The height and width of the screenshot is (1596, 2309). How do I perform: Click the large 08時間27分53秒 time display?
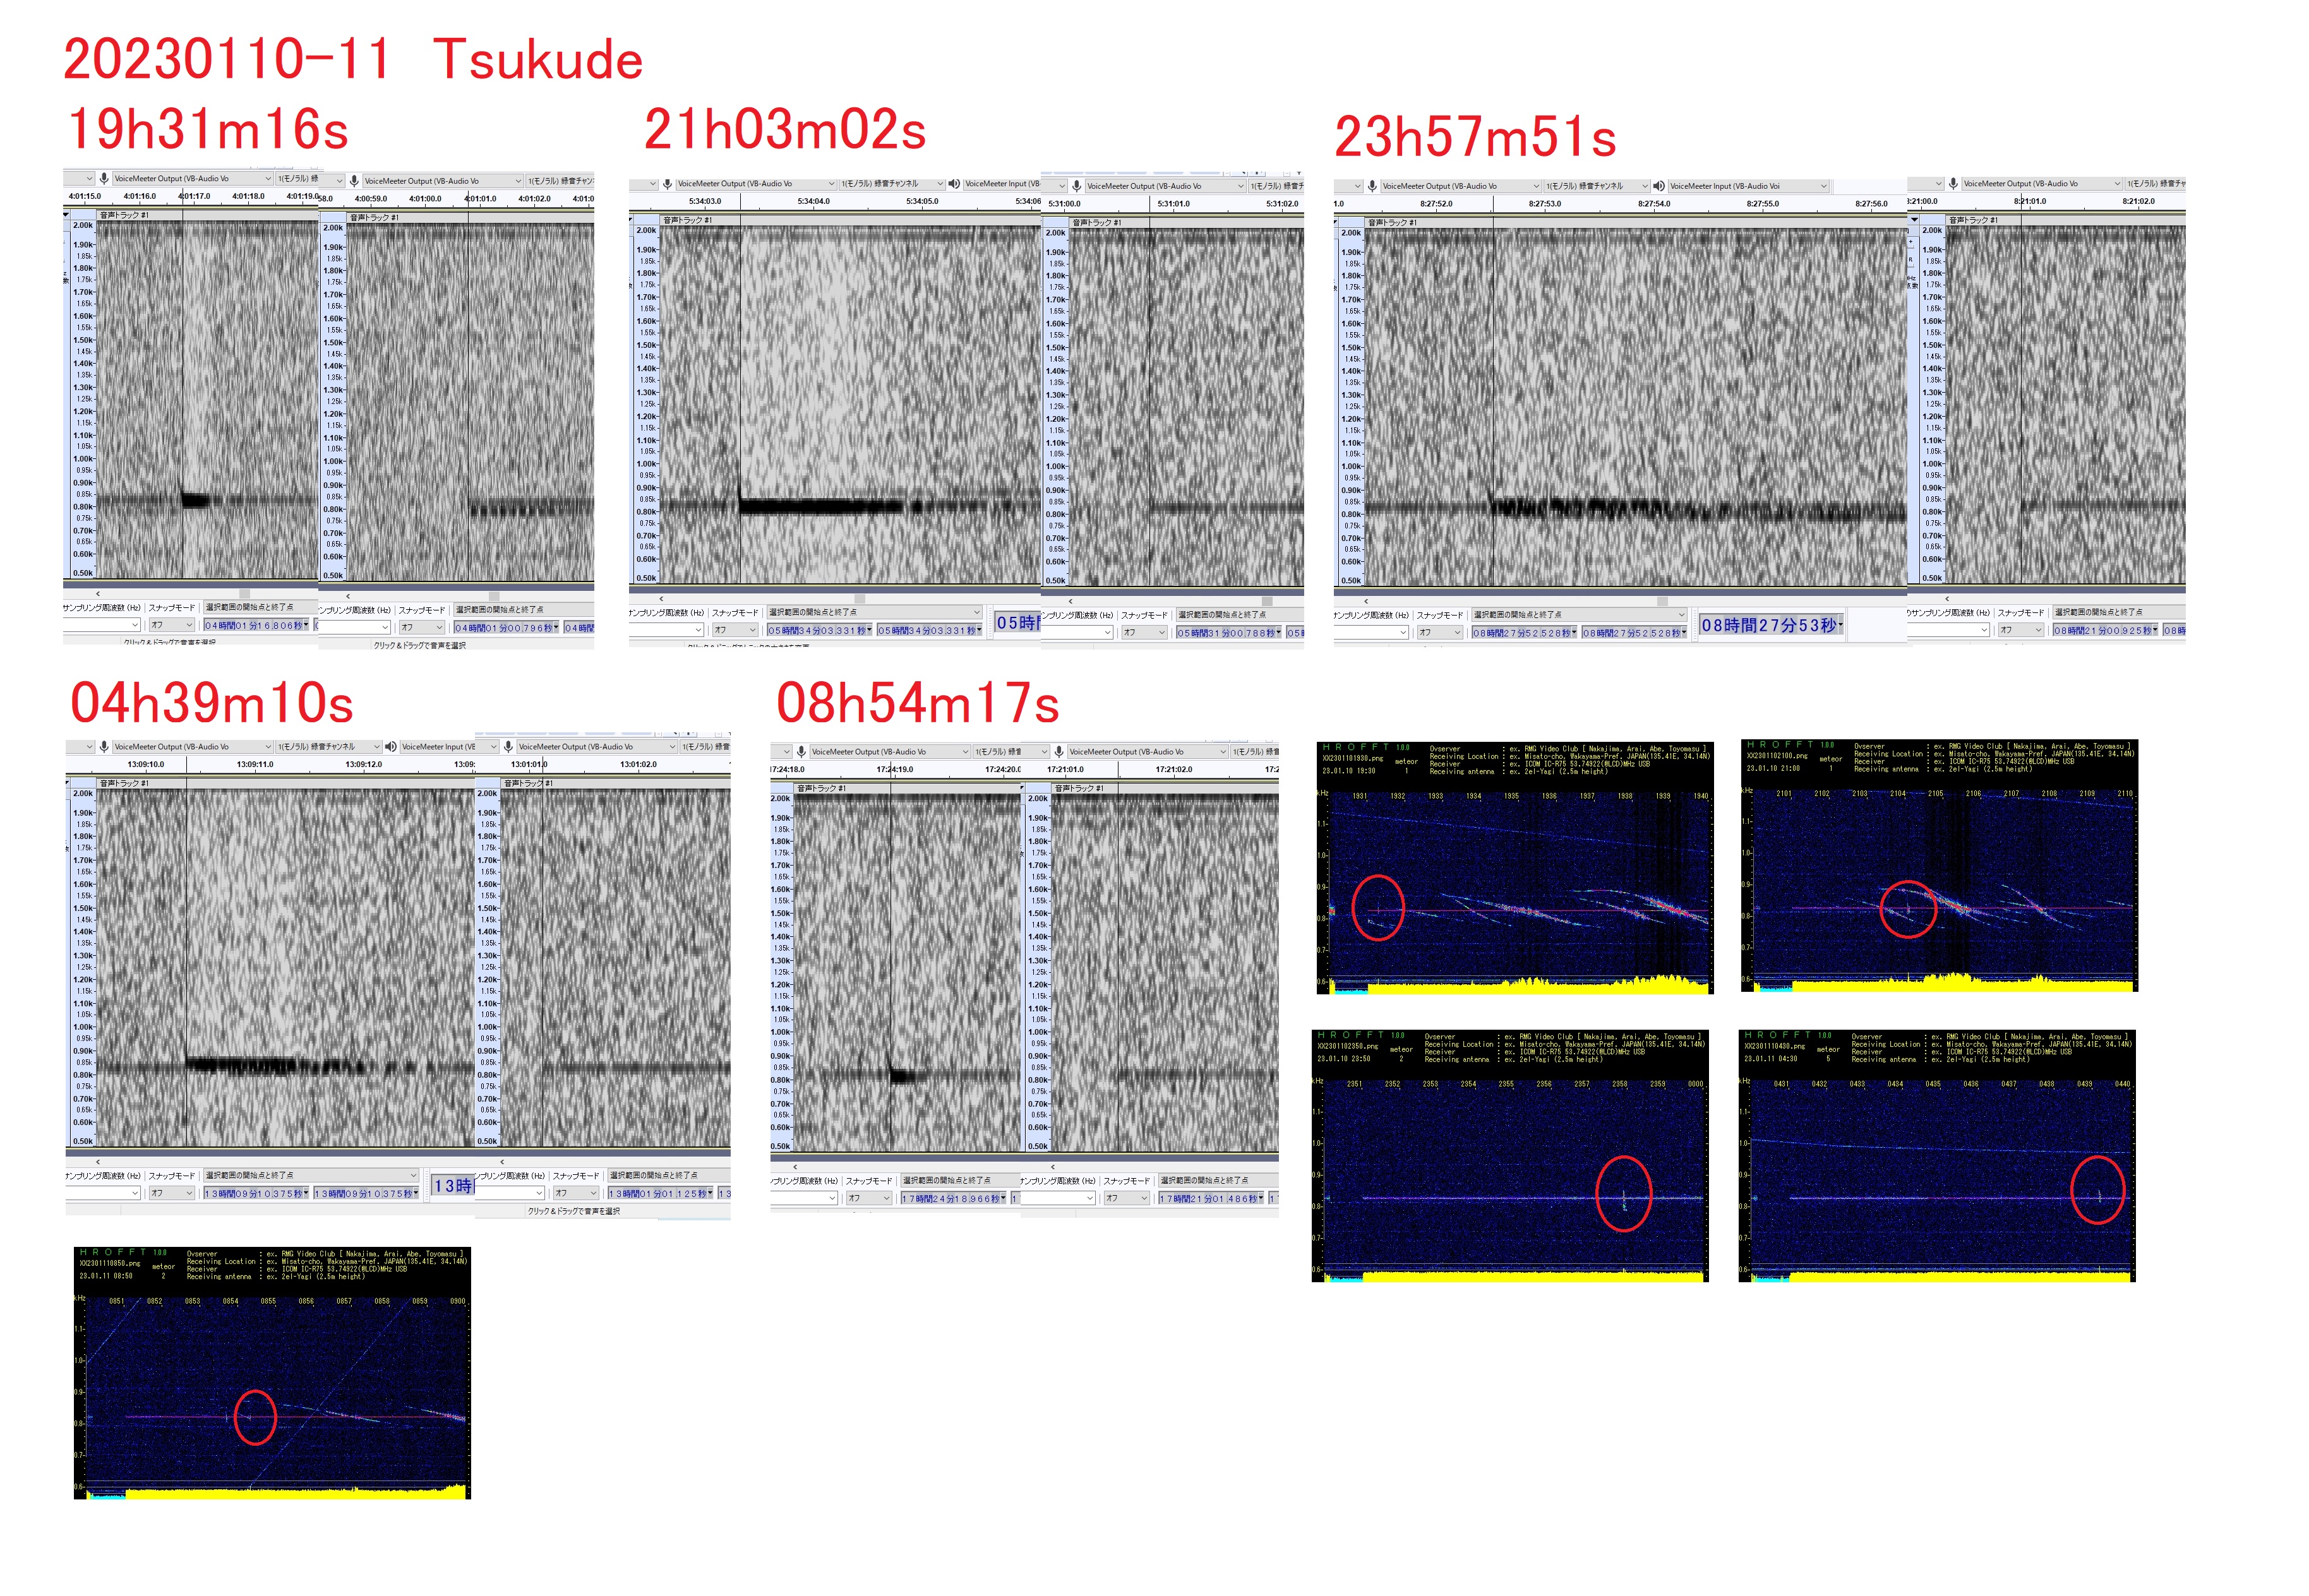[1771, 625]
